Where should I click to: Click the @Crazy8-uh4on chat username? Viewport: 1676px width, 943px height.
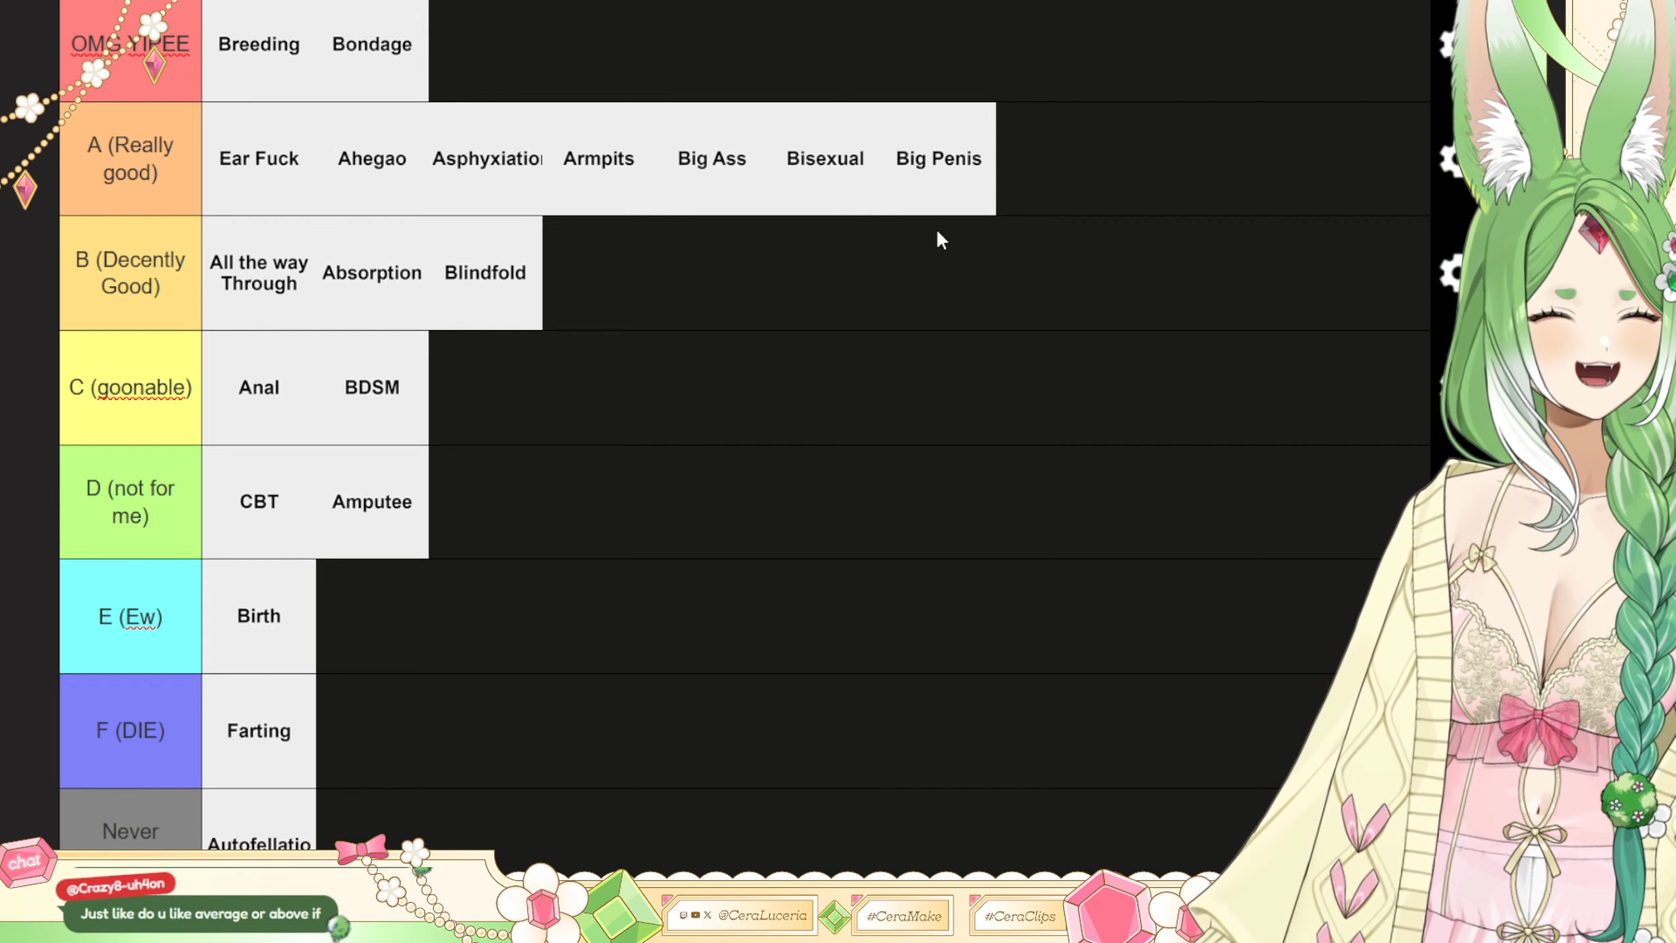115,887
